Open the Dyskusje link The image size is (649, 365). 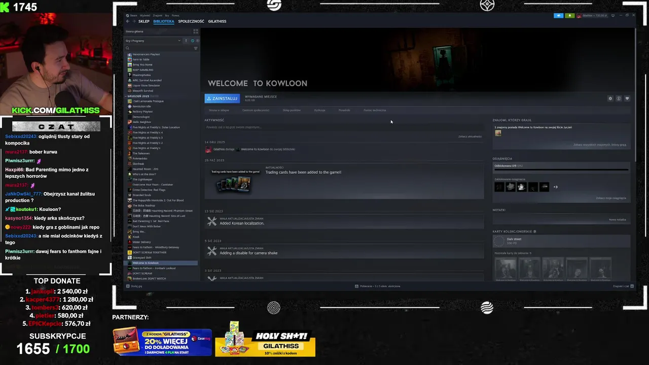click(319, 110)
